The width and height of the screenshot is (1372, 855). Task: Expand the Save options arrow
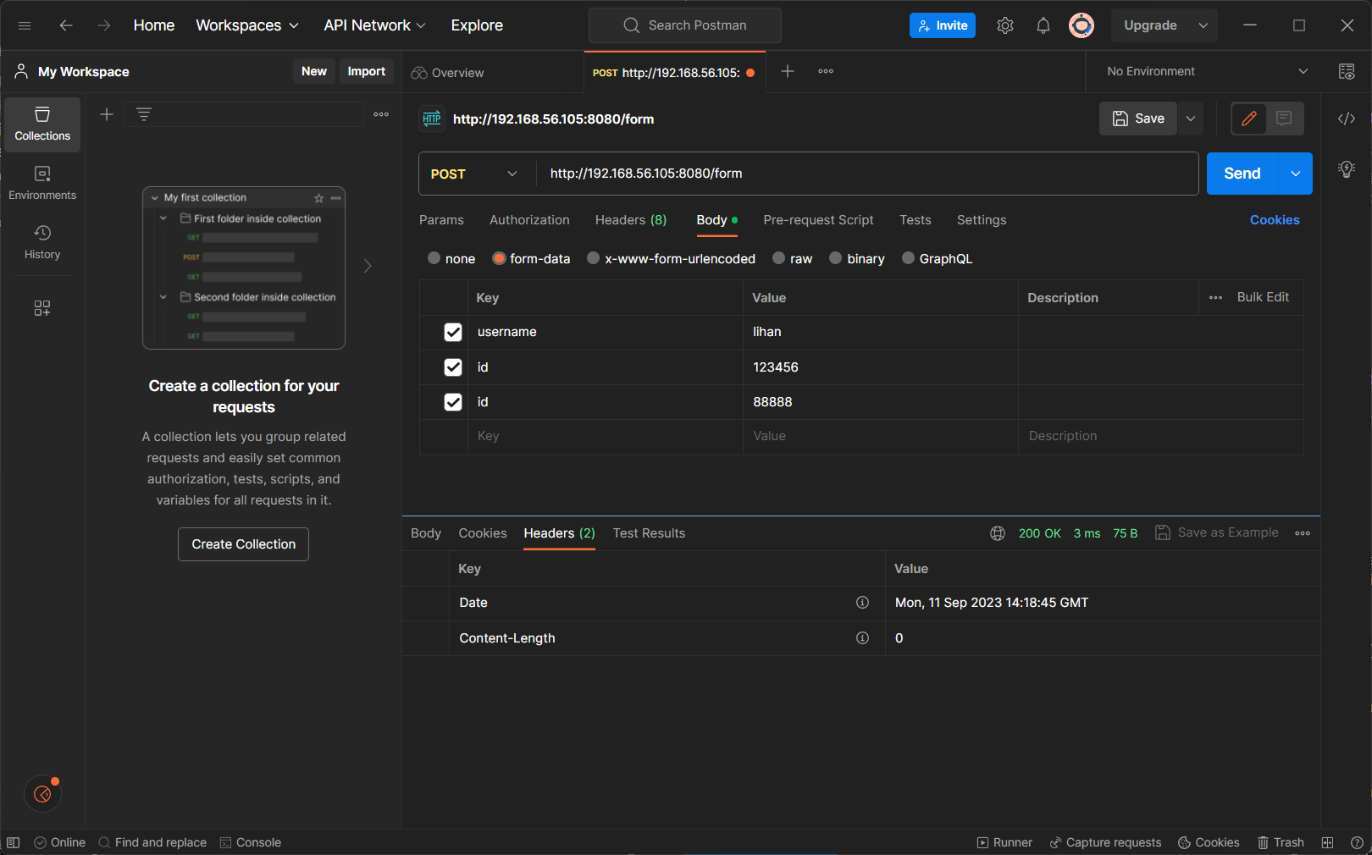[1191, 119]
